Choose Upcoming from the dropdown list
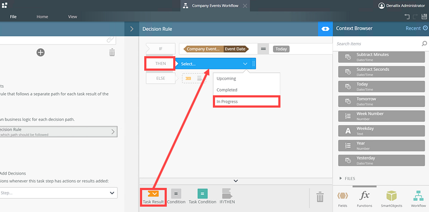This screenshot has height=212, width=429. [247, 78]
